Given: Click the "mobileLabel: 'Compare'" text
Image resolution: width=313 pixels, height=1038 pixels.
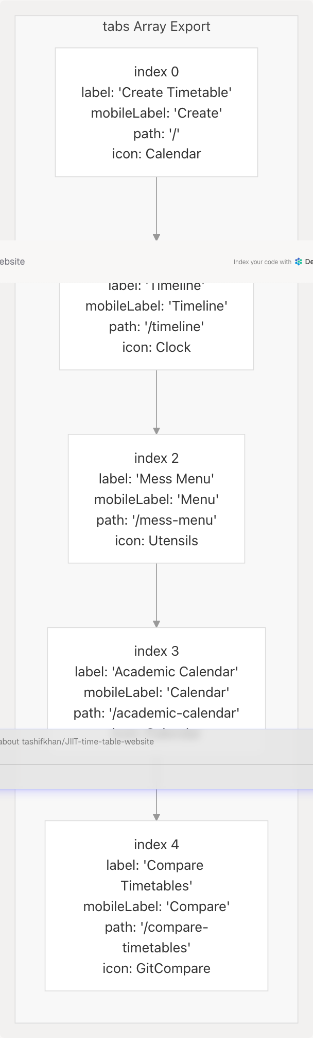Looking at the screenshot, I should [x=156, y=906].
